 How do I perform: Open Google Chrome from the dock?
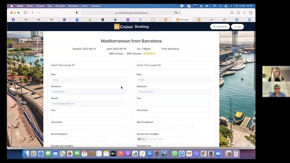coord(203,153)
